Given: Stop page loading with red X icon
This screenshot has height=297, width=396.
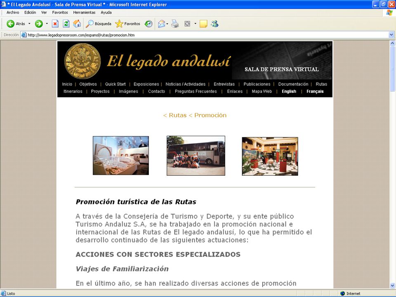Looking at the screenshot, I should tap(55, 24).
